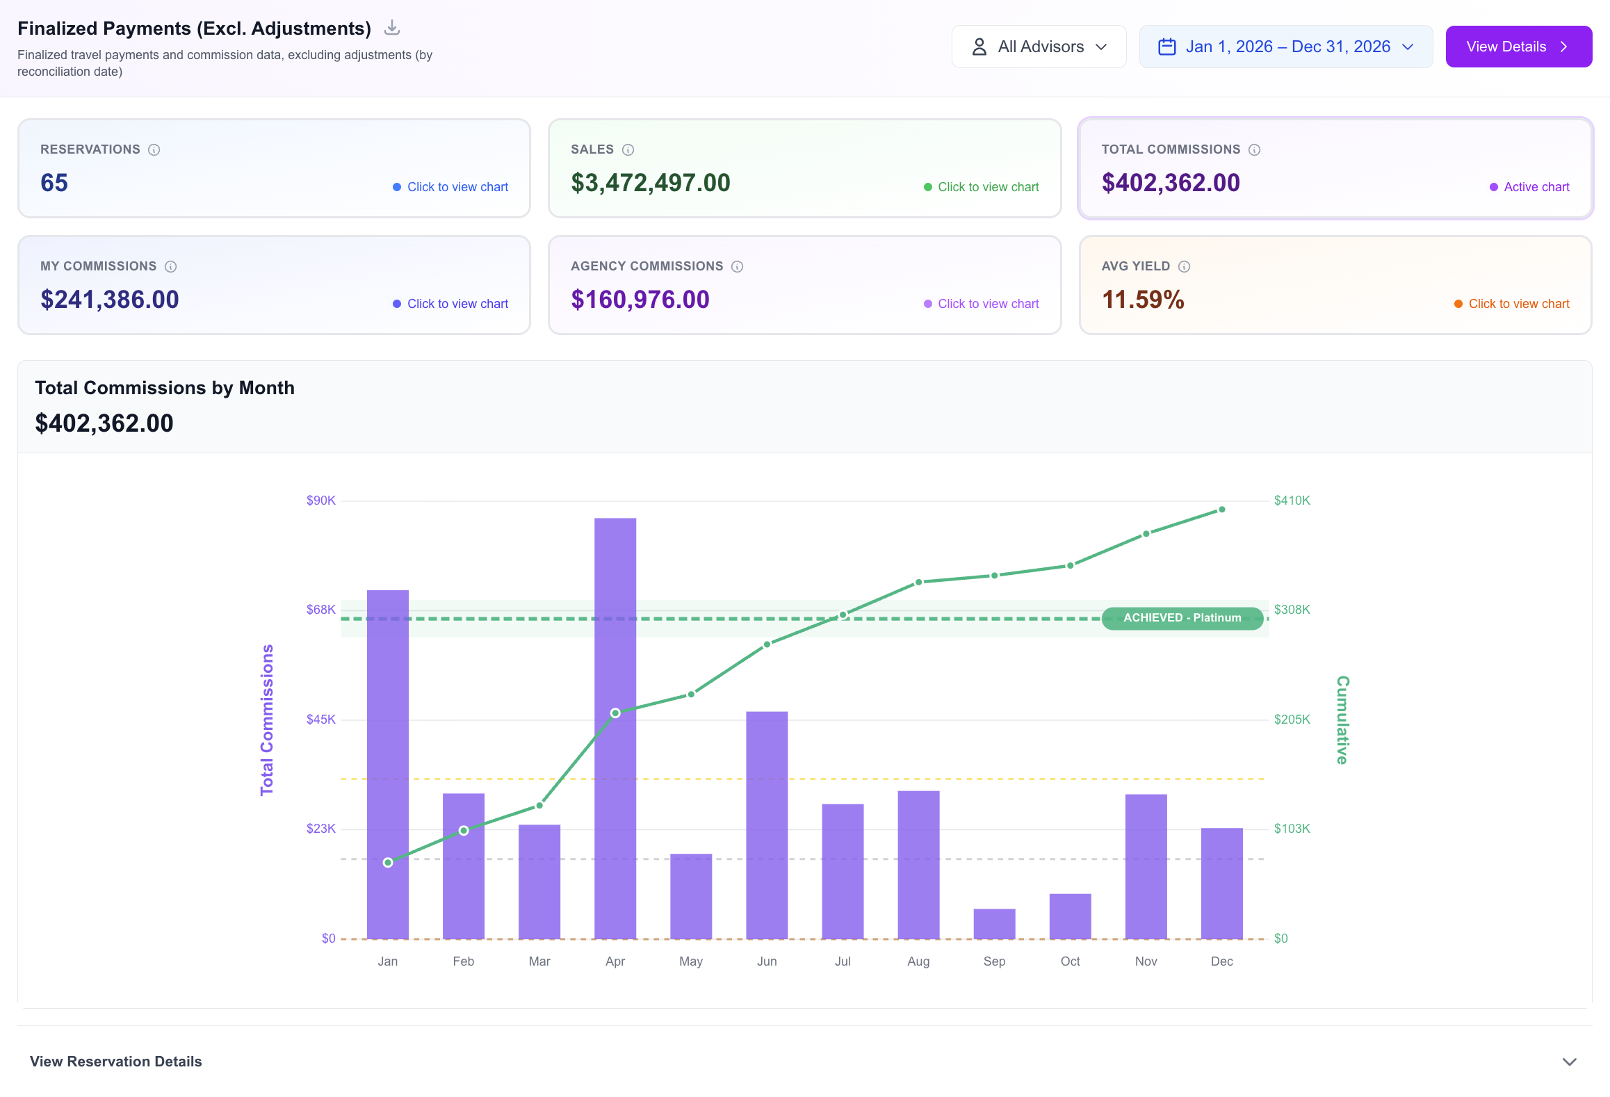Image resolution: width=1610 pixels, height=1097 pixels.
Task: Expand View Reservation Details section
Action: [x=115, y=1062]
